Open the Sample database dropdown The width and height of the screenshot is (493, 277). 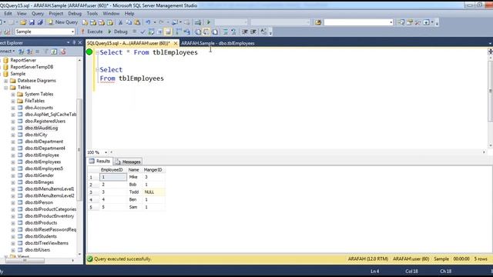72,32
